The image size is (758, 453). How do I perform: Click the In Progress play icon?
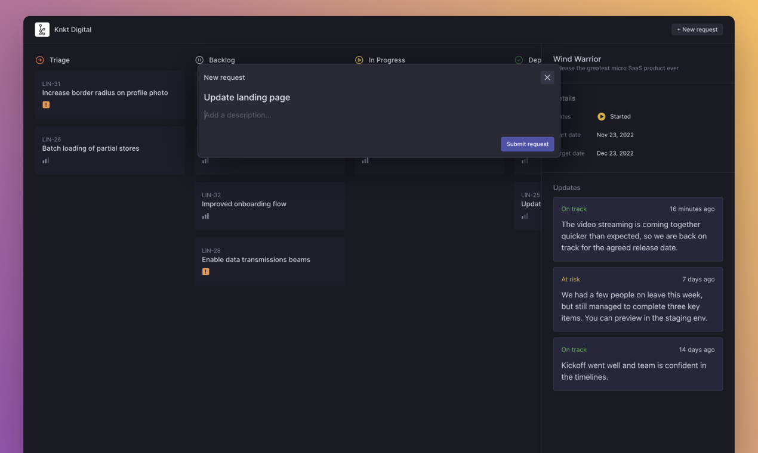tap(359, 60)
